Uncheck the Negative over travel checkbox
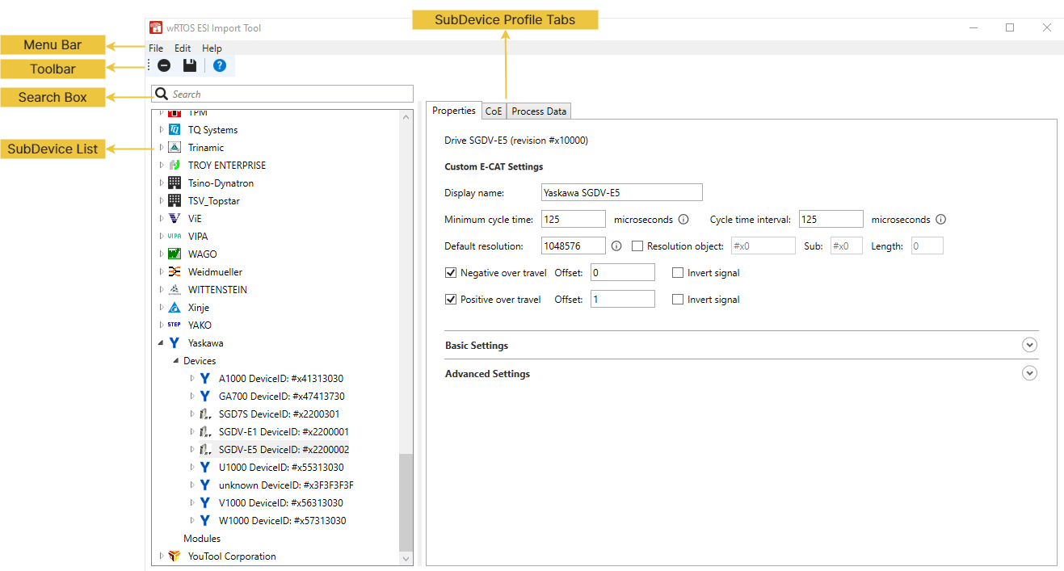The height and width of the screenshot is (571, 1064). coord(451,273)
